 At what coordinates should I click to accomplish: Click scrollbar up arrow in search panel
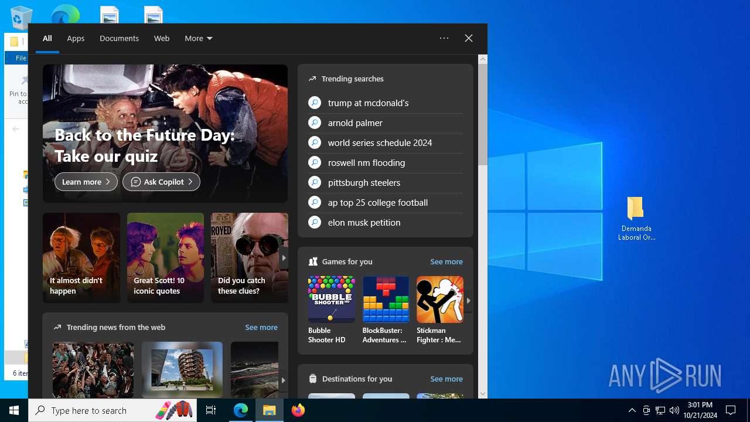point(483,59)
